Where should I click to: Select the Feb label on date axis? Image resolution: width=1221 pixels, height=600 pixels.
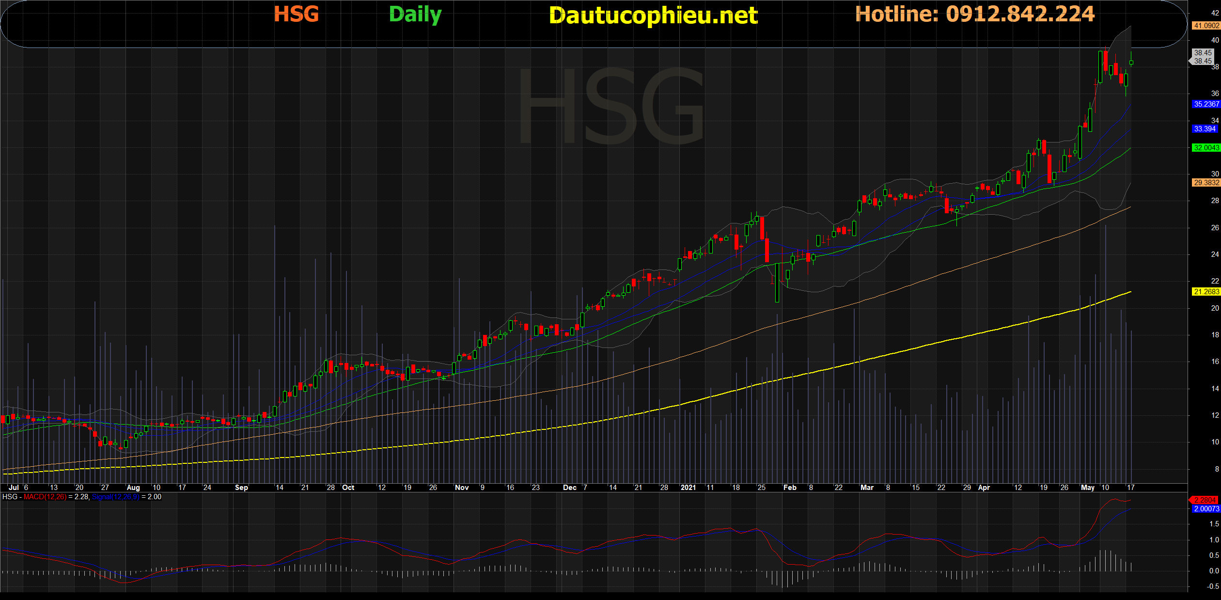click(790, 488)
